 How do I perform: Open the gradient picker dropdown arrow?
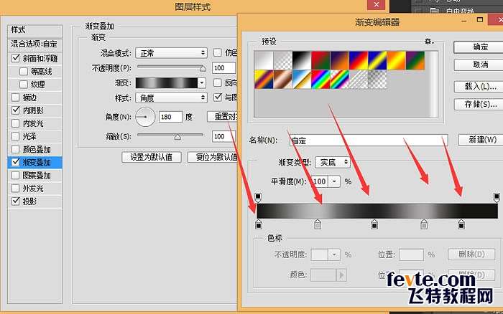click(202, 83)
